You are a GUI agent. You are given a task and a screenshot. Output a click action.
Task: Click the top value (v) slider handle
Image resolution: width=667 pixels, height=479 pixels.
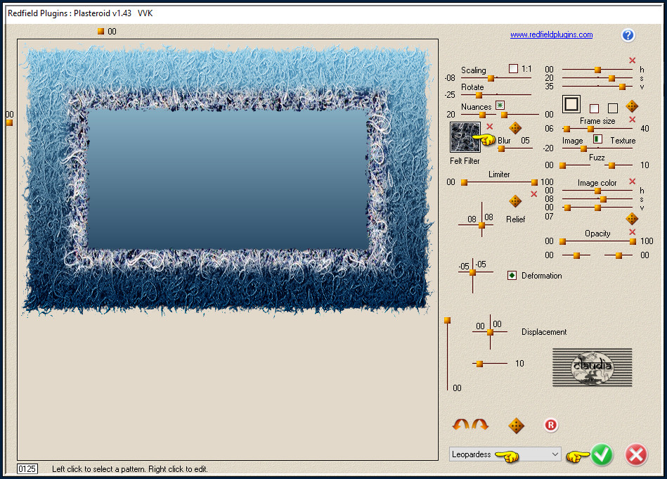click(x=622, y=87)
